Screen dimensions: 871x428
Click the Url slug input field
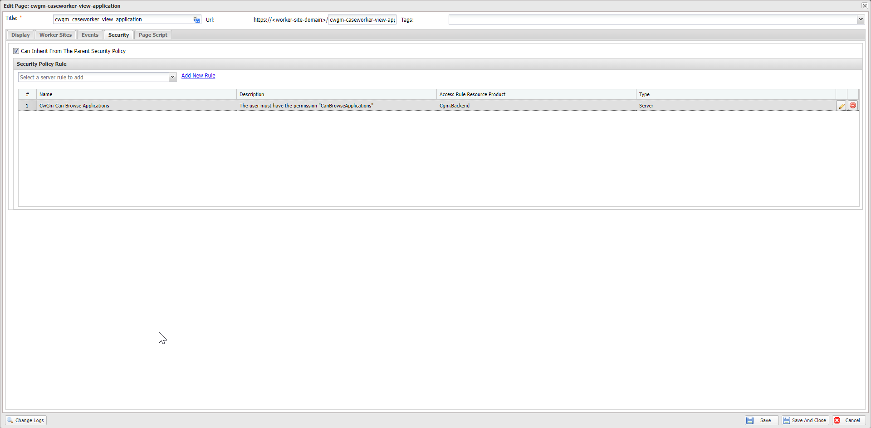coord(362,19)
